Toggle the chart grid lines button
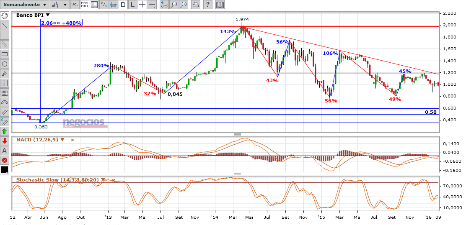The width and height of the screenshot is (466, 225). click(94, 5)
